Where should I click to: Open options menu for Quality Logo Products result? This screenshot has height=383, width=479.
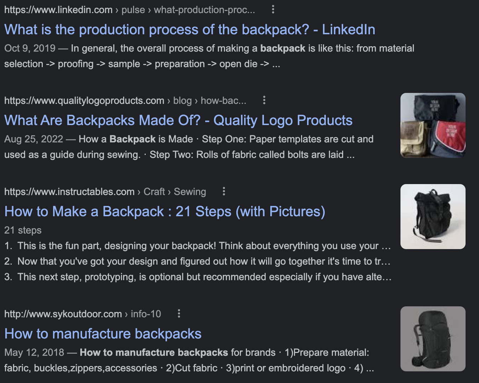[x=264, y=100]
